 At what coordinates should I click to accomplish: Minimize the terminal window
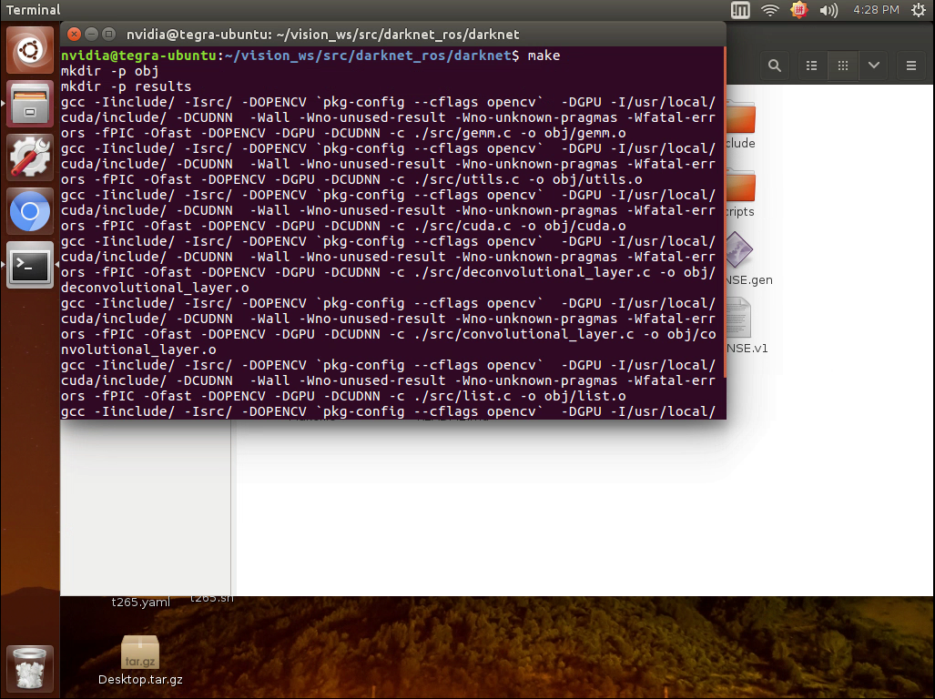[x=91, y=34]
